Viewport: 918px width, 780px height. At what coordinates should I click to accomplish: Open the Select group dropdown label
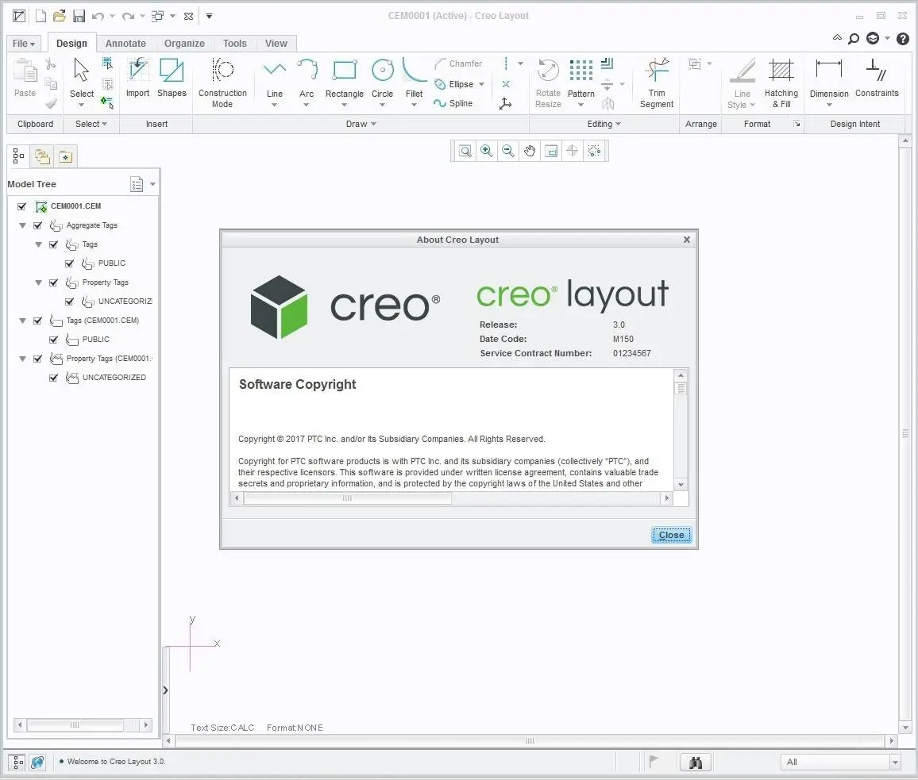tap(91, 124)
